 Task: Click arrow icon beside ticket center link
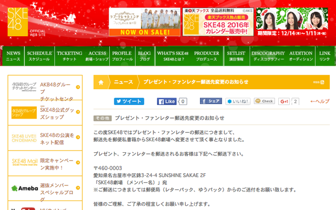point(78,87)
